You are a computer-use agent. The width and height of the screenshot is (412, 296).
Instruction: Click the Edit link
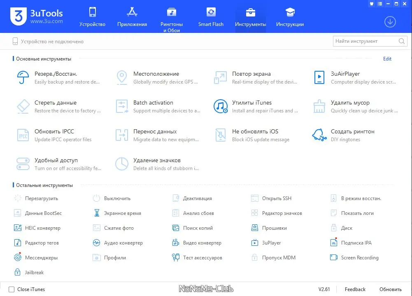(x=387, y=59)
